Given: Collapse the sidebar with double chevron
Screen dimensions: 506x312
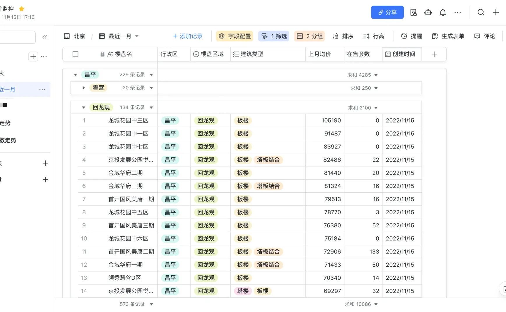Looking at the screenshot, I should [x=45, y=37].
